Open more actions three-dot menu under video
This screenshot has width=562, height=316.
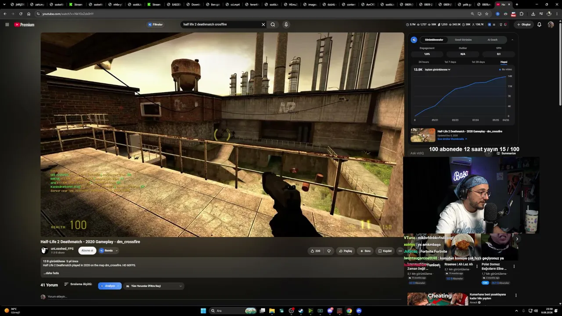[x=400, y=251]
